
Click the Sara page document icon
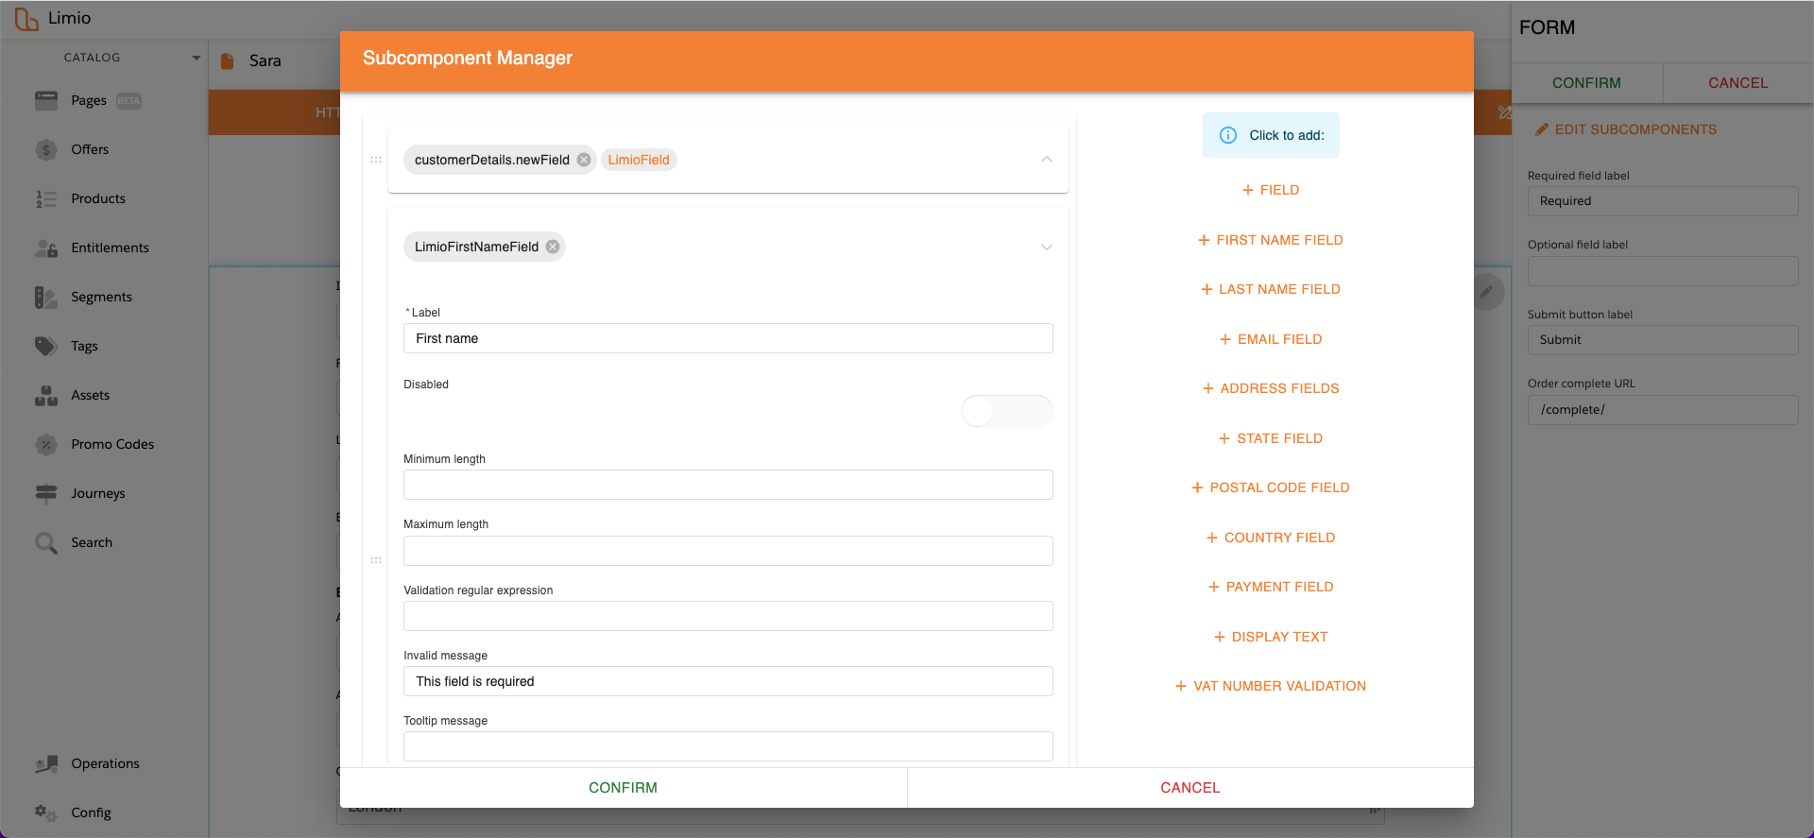pyautogui.click(x=227, y=60)
